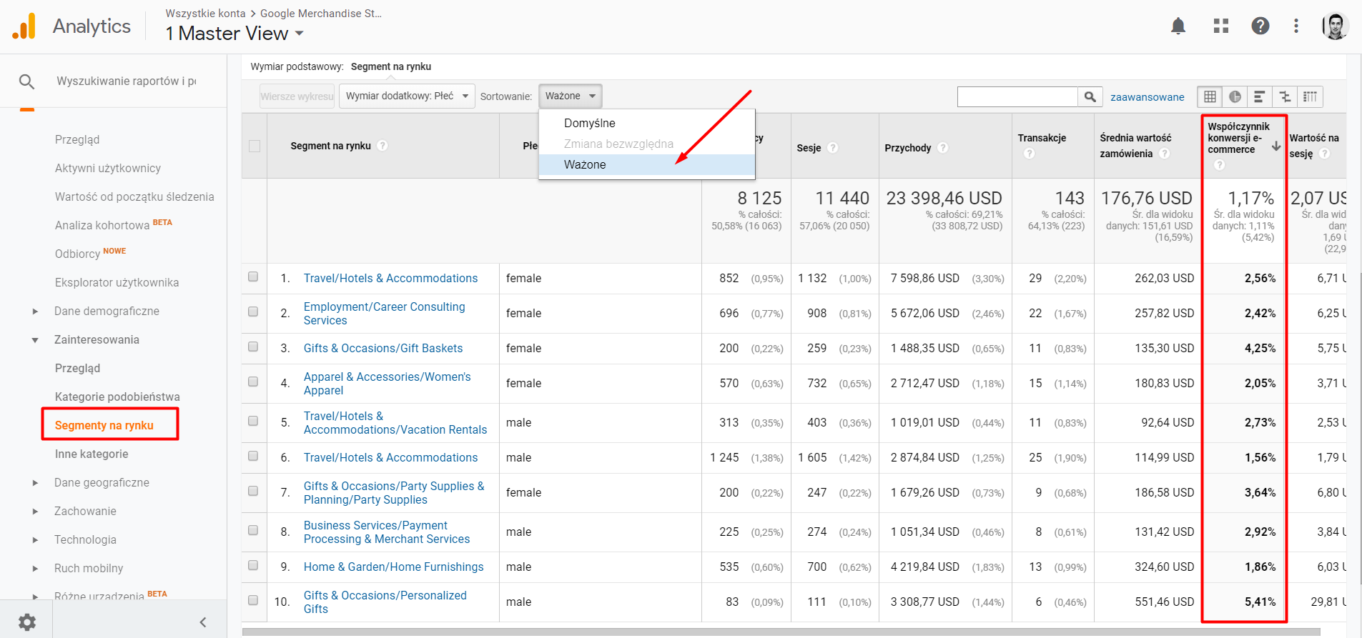Switch to comparison view
This screenshot has height=638, width=1362.
pyautogui.click(x=1285, y=96)
